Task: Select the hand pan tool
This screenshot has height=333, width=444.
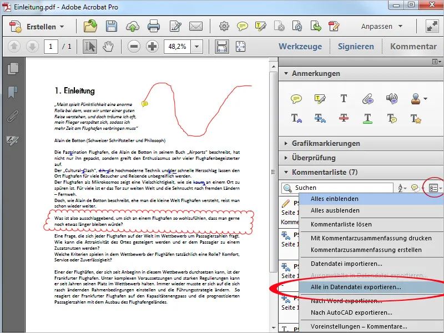Action: (x=108, y=46)
